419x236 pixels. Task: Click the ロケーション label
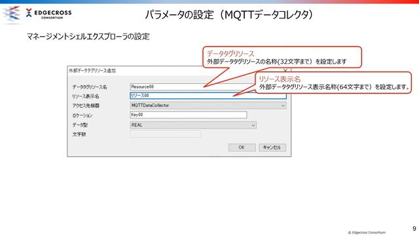click(82, 115)
